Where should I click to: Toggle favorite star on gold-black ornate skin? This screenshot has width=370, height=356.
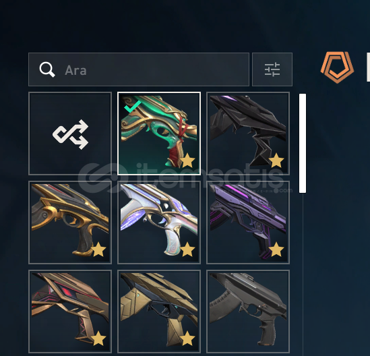click(x=98, y=249)
